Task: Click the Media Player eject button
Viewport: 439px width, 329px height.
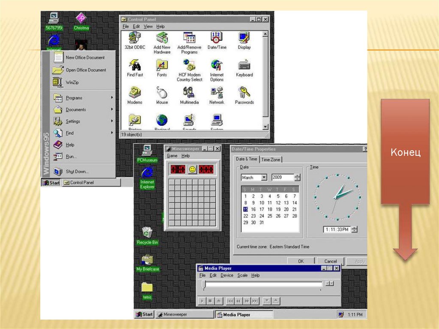Action: (218, 301)
